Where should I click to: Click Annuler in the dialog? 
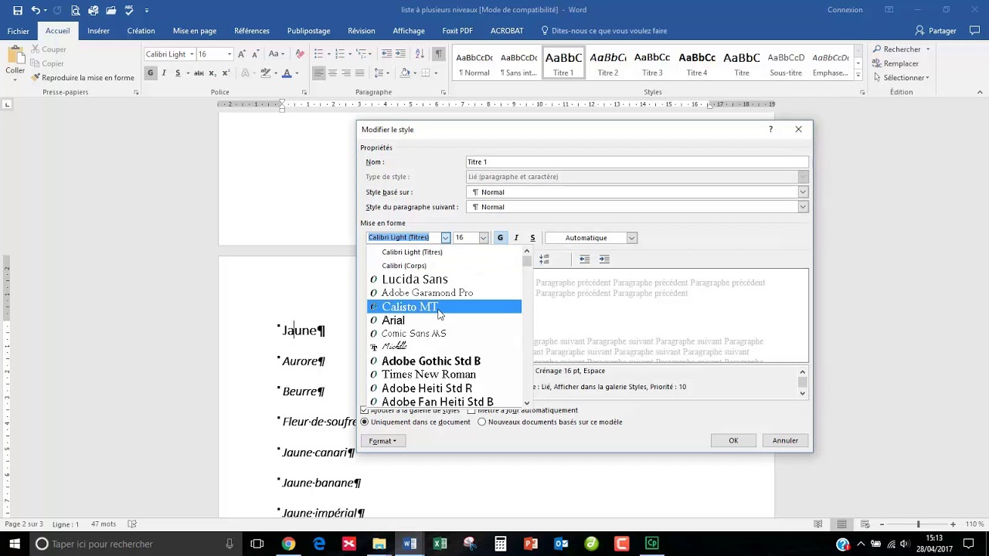pos(785,441)
